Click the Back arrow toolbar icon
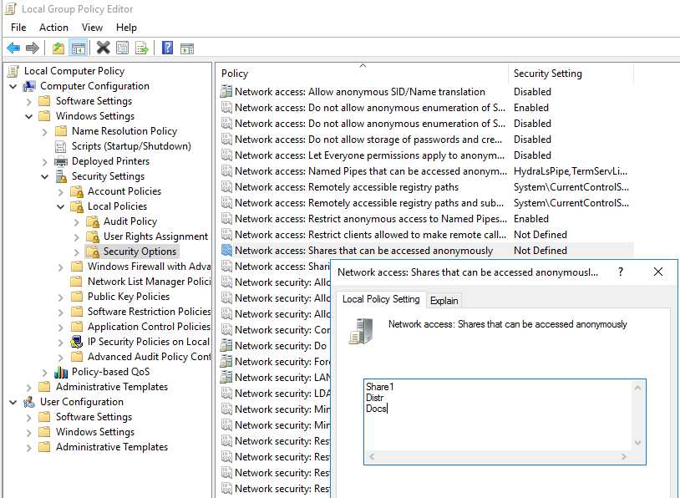680x498 pixels. [x=13, y=48]
